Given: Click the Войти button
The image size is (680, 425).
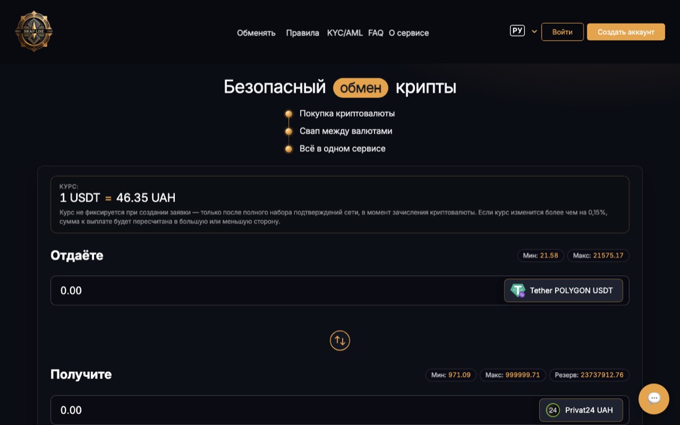Looking at the screenshot, I should [562, 32].
